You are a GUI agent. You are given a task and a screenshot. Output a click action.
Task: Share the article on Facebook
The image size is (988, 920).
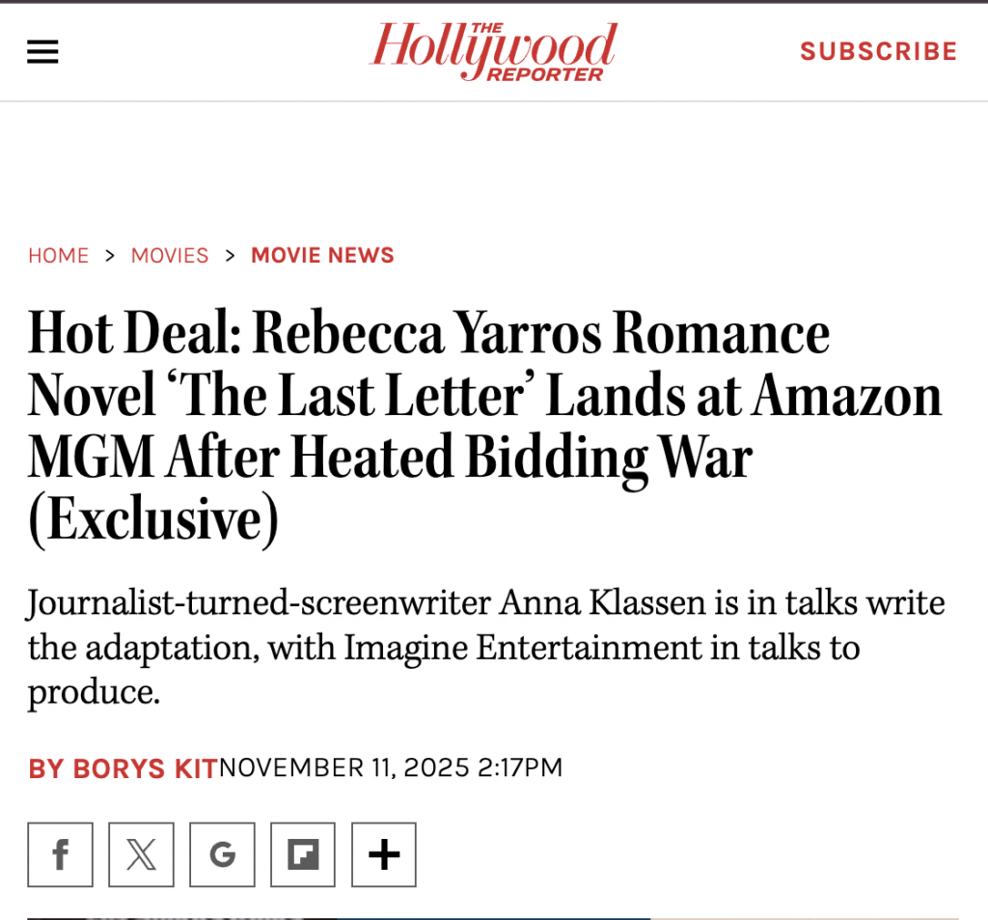pyautogui.click(x=60, y=854)
